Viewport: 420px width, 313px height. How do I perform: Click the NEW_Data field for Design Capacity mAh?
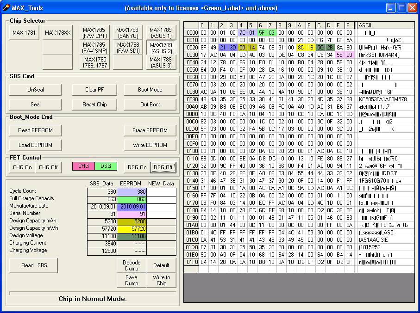[x=161, y=221]
